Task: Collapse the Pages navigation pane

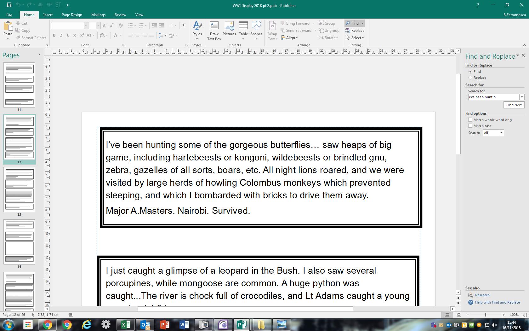Action: point(39,55)
